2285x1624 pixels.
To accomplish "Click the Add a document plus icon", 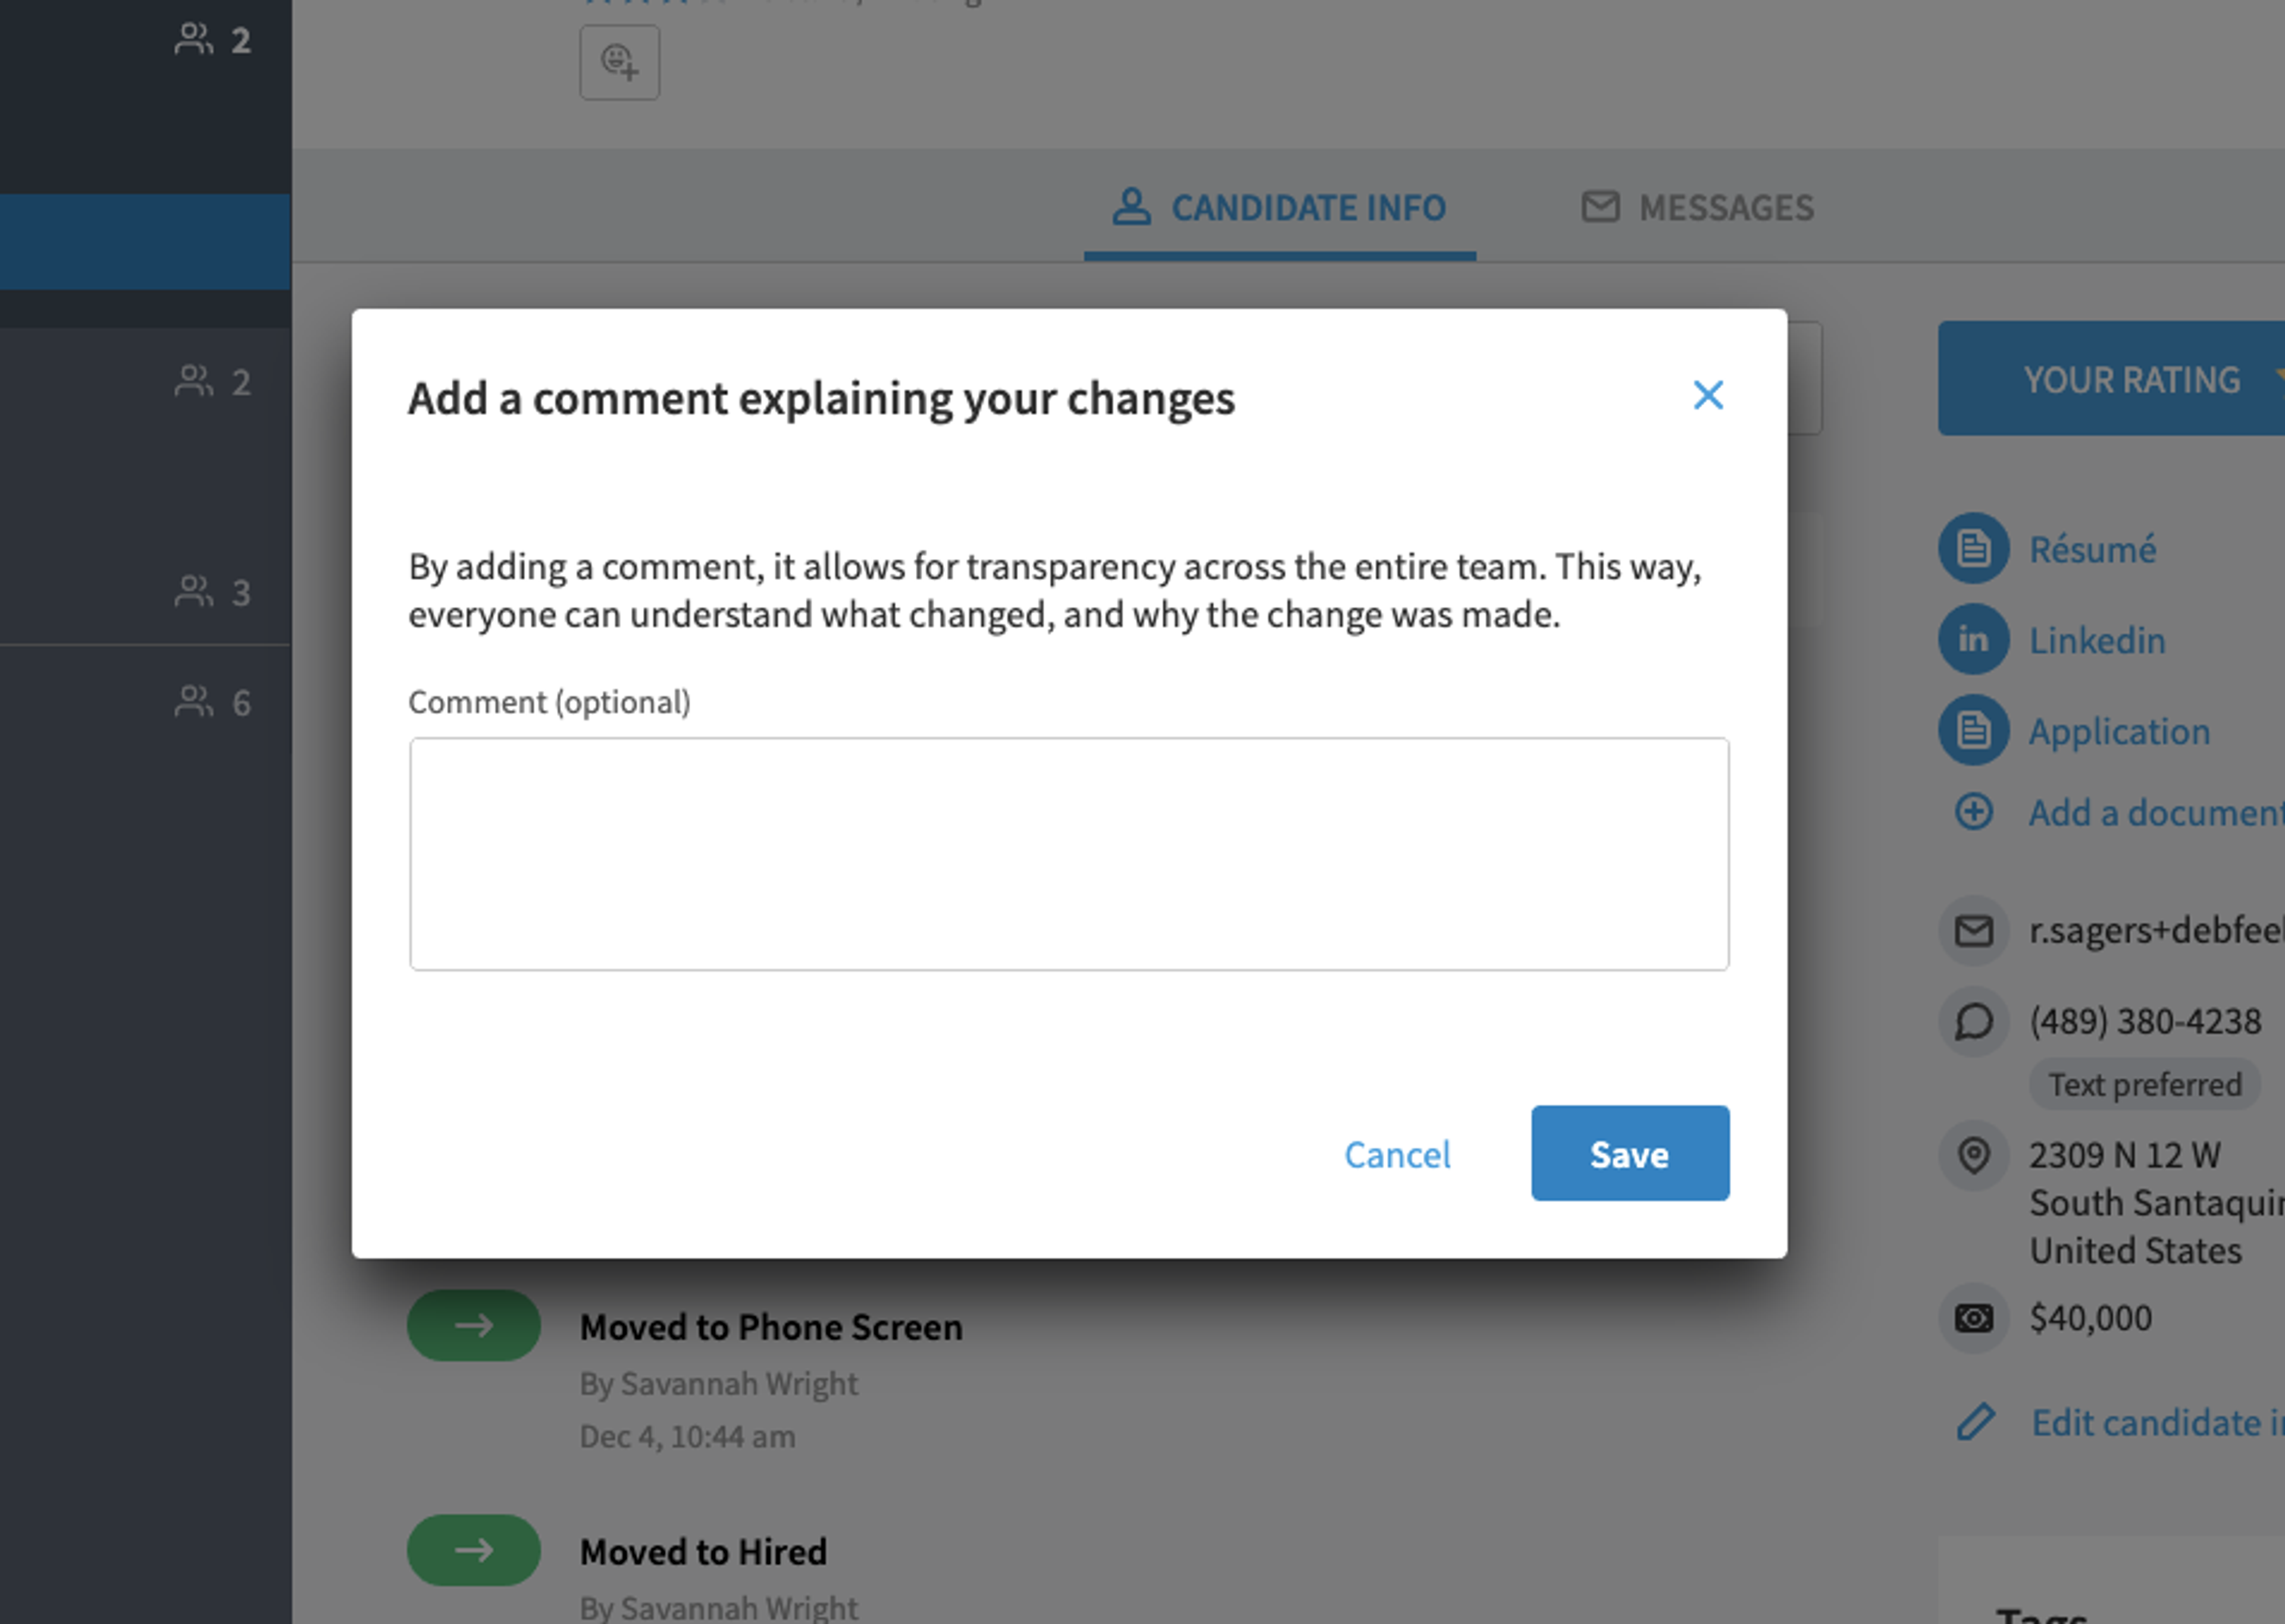I will tap(1973, 811).
